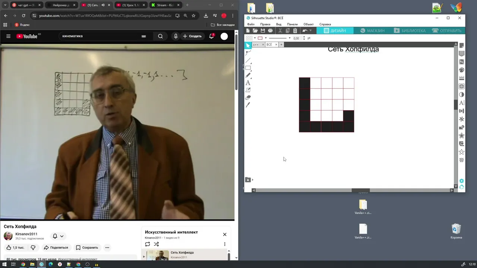Open the Page Setup panel icon
This screenshot has width=477, height=268.
coord(462,46)
